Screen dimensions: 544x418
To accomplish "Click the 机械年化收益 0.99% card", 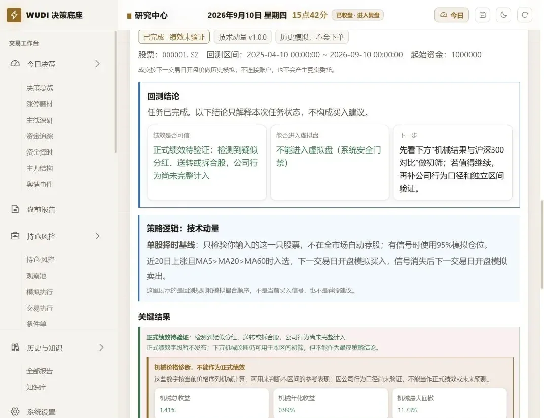I will (x=331, y=403).
